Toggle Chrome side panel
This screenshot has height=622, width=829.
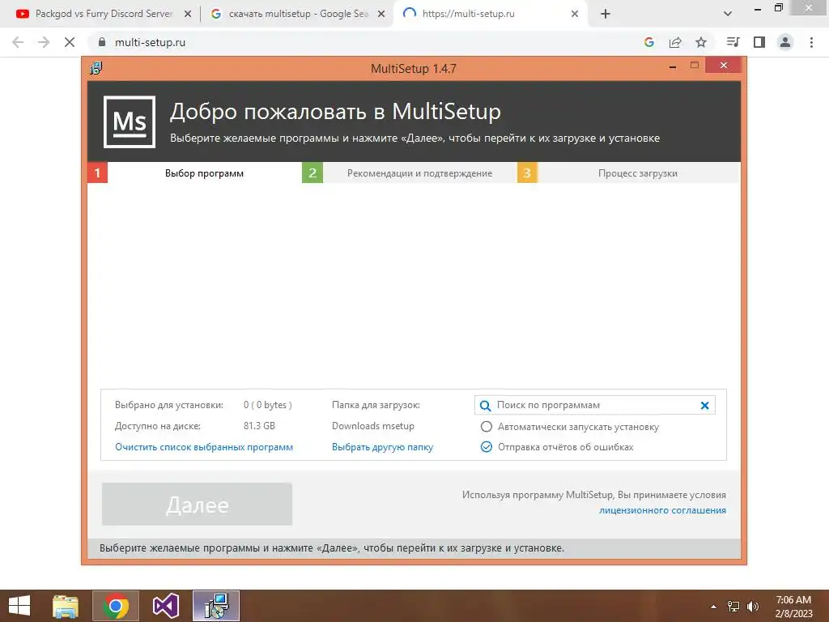759,42
